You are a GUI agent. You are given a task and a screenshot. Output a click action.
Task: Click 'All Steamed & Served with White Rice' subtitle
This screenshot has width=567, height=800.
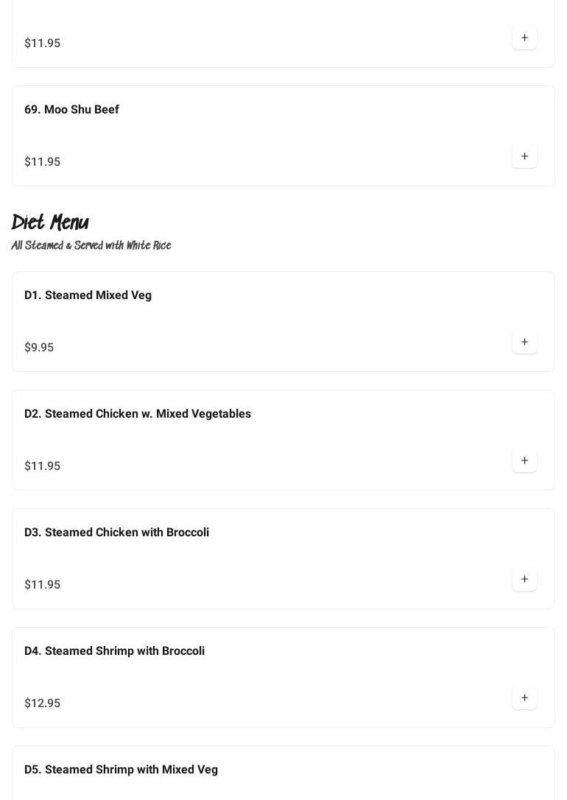coord(91,245)
